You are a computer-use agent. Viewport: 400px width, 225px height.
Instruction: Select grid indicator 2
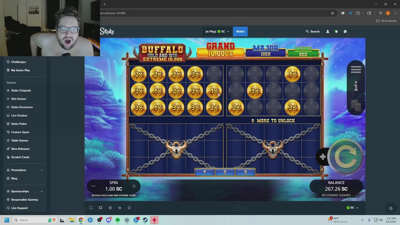[225, 172]
